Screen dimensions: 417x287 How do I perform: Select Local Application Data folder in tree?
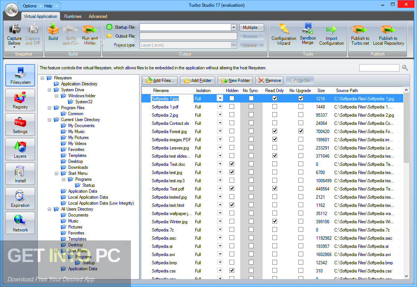pos(88,197)
